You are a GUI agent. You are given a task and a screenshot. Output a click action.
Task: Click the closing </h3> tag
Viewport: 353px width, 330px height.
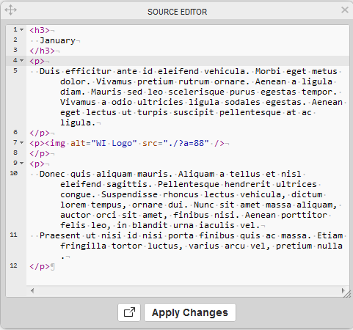(42, 51)
